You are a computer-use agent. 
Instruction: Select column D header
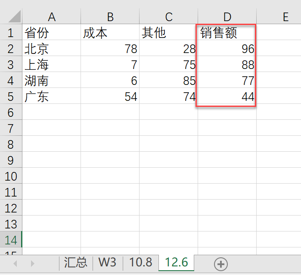227,16
